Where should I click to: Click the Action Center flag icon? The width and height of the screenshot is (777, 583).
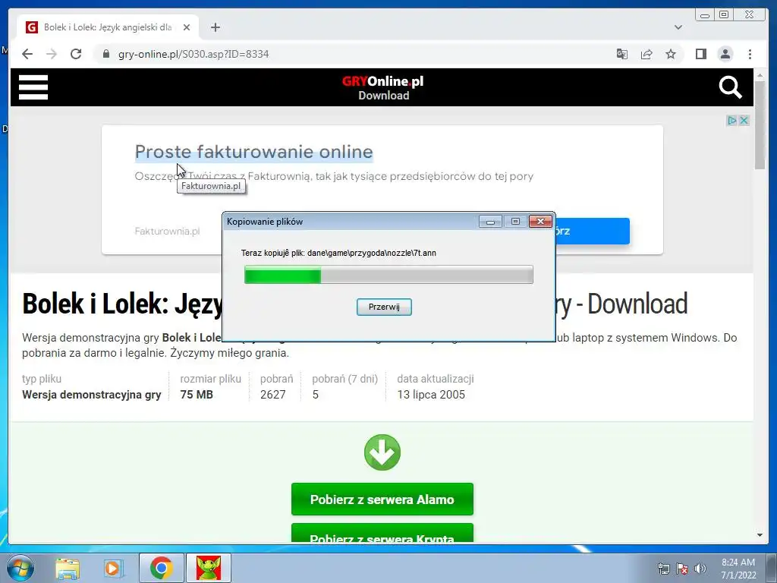click(682, 569)
